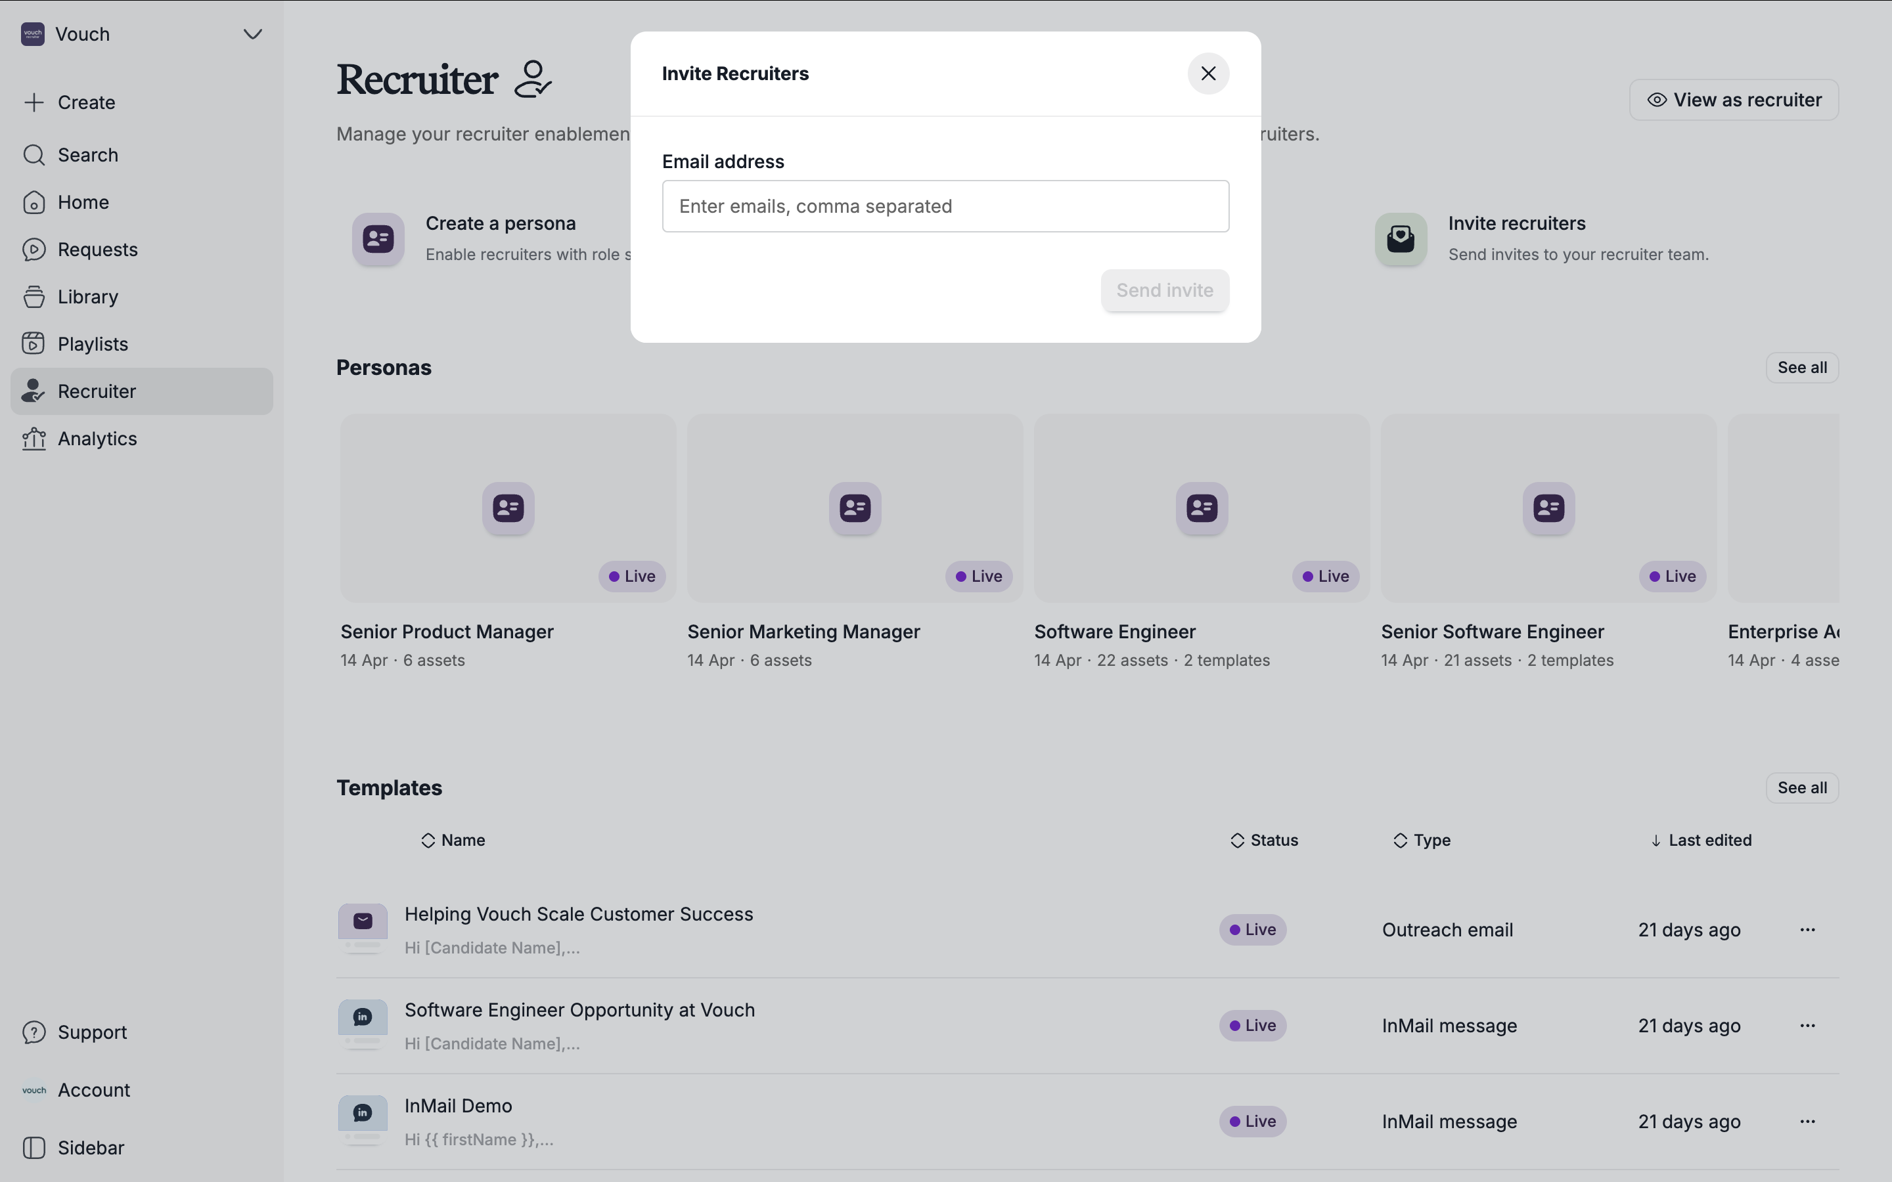Screen dimensions: 1892x1182
Task: Open the Vouch workspace dropdown chevron
Action: (x=252, y=34)
